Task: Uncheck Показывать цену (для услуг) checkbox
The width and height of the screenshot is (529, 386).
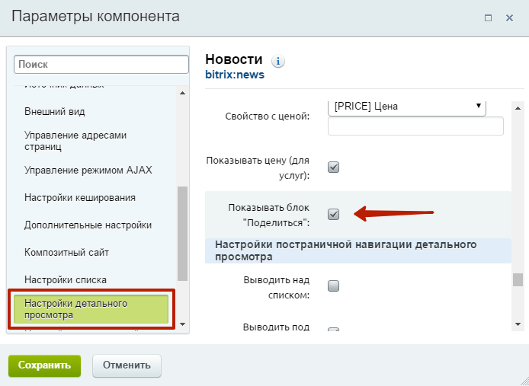Action: tap(333, 167)
